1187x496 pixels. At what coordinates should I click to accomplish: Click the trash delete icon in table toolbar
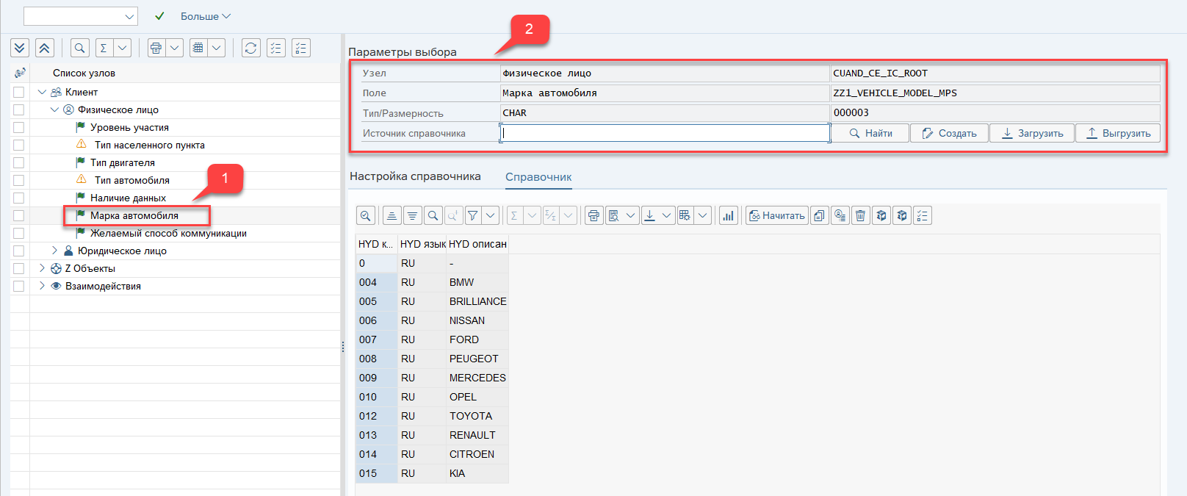point(860,216)
